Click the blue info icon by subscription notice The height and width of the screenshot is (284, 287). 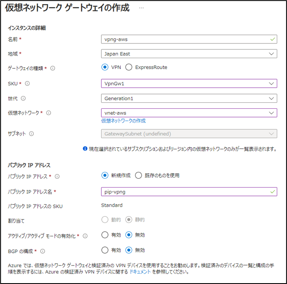[85, 149]
